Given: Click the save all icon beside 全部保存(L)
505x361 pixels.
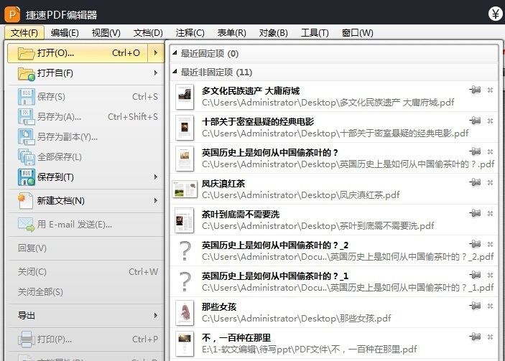Looking at the screenshot, I should [x=27, y=157].
